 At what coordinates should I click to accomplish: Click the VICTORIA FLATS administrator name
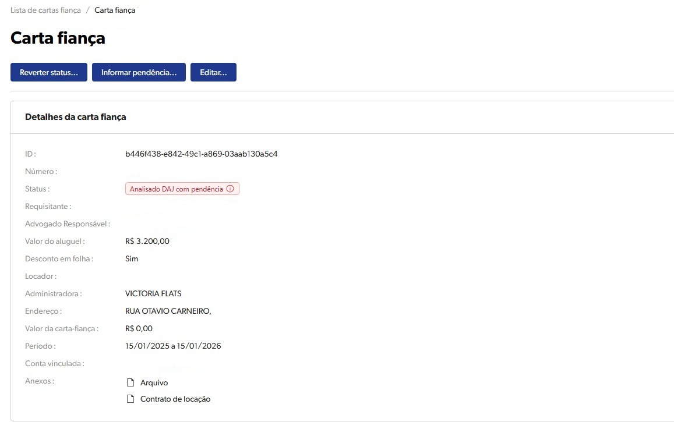coord(153,293)
